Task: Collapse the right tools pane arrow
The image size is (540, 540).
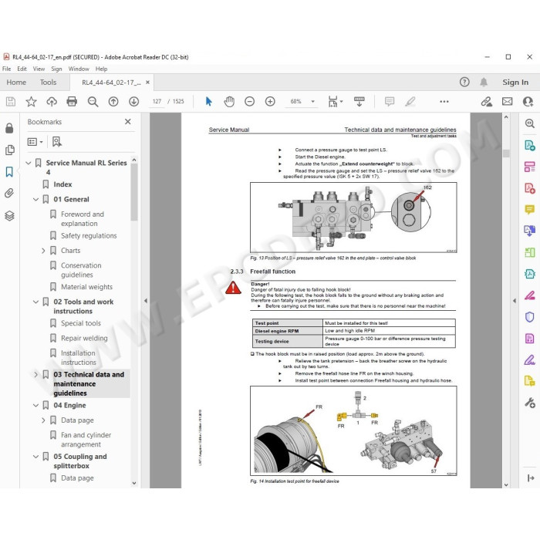Action: click(x=515, y=301)
